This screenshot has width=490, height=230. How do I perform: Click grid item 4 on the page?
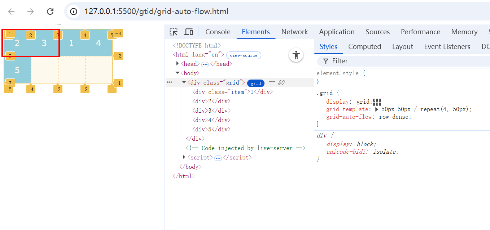click(99, 43)
